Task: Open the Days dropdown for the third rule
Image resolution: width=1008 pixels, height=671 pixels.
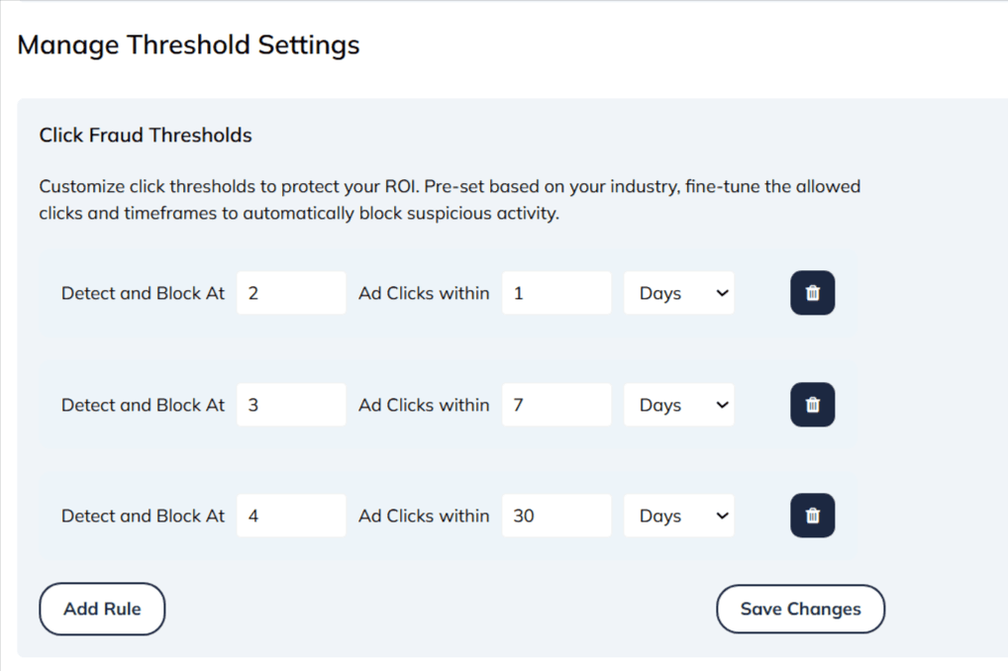Action: (x=679, y=516)
